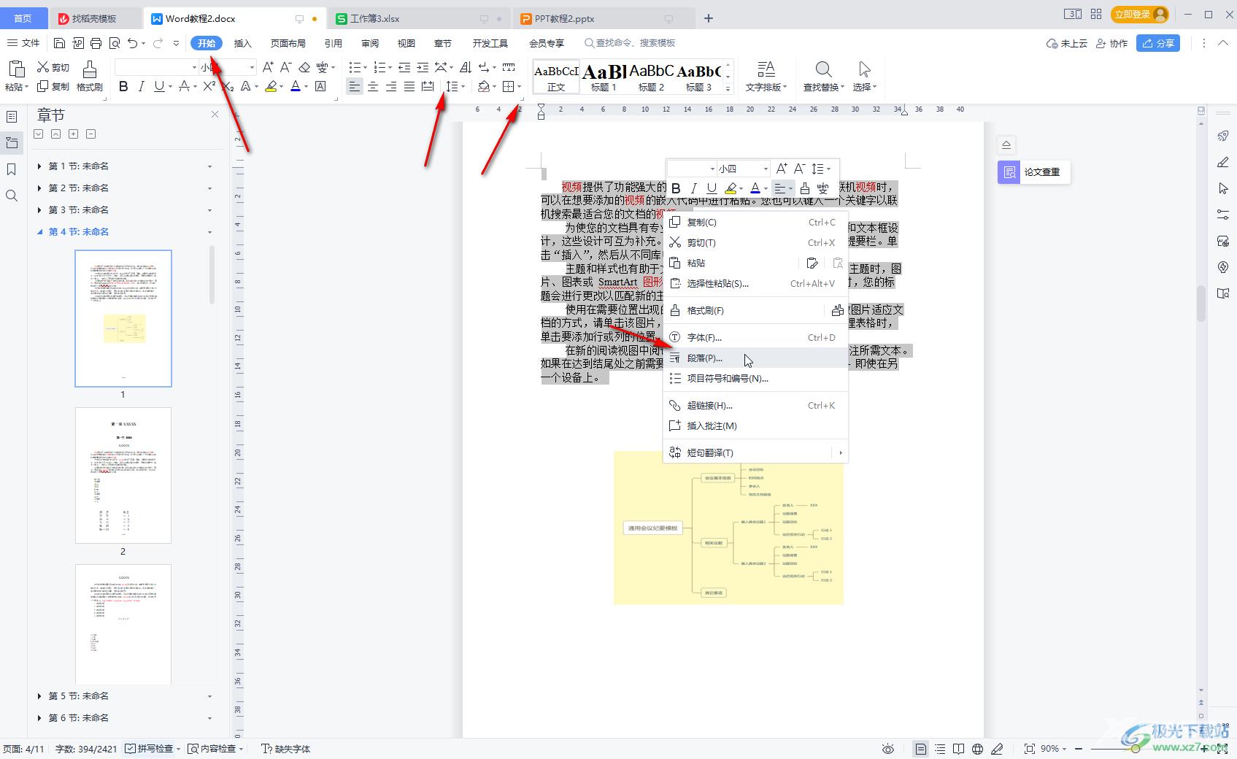Select page 2 thumbnail in chapter panel
Screen dimensions: 1237x759
pos(123,475)
